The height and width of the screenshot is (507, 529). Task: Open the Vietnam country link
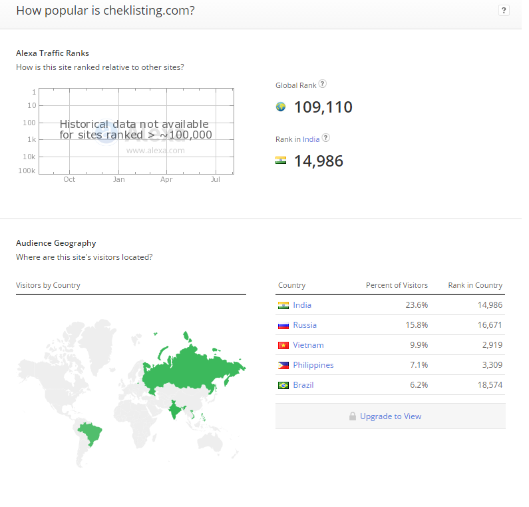[308, 345]
